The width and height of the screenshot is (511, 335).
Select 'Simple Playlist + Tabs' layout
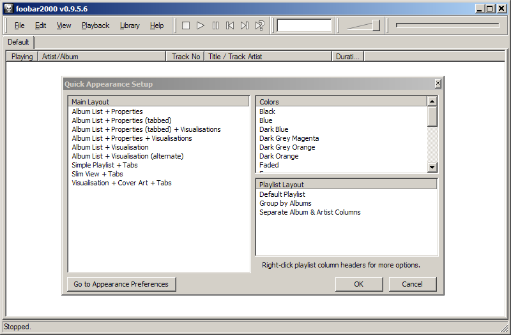[x=105, y=165]
